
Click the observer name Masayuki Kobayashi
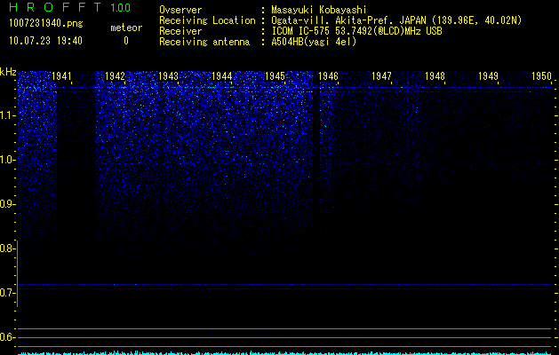[319, 10]
